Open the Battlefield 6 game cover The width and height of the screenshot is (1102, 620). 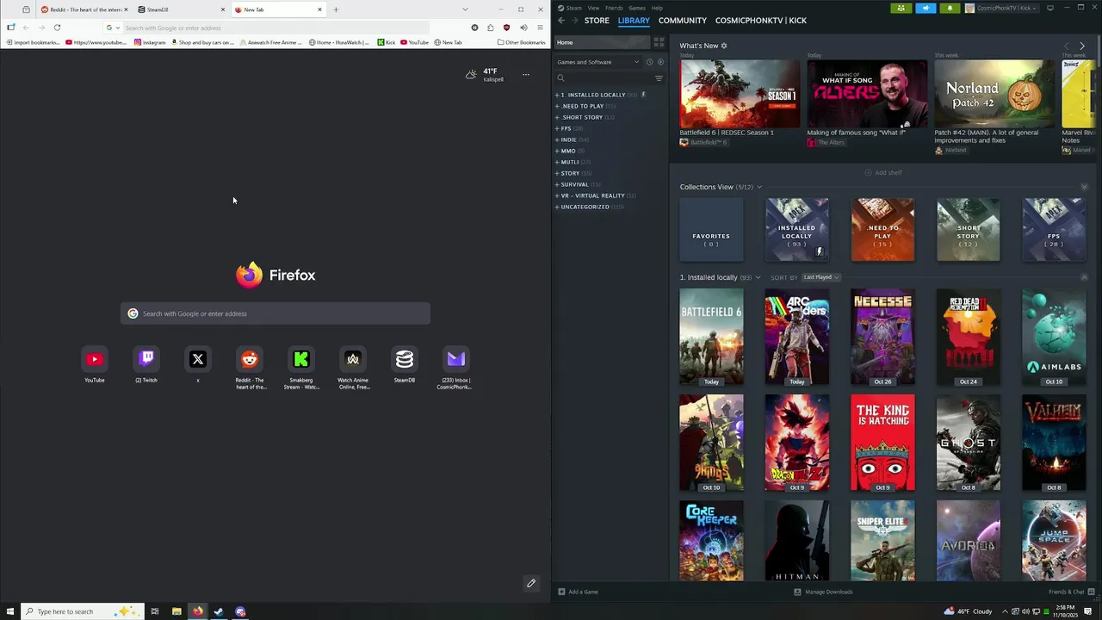click(x=711, y=337)
